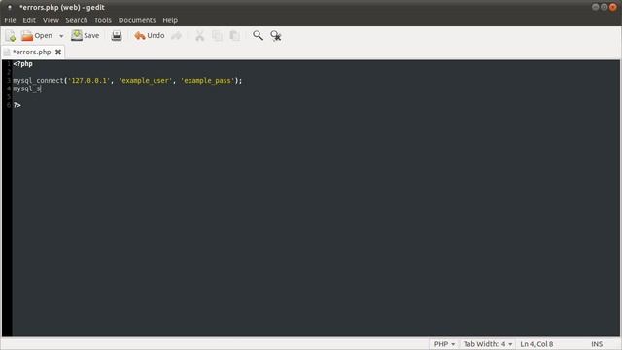Open the Documents menu

137,20
